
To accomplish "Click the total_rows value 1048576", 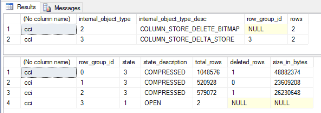I will coord(210,72).
